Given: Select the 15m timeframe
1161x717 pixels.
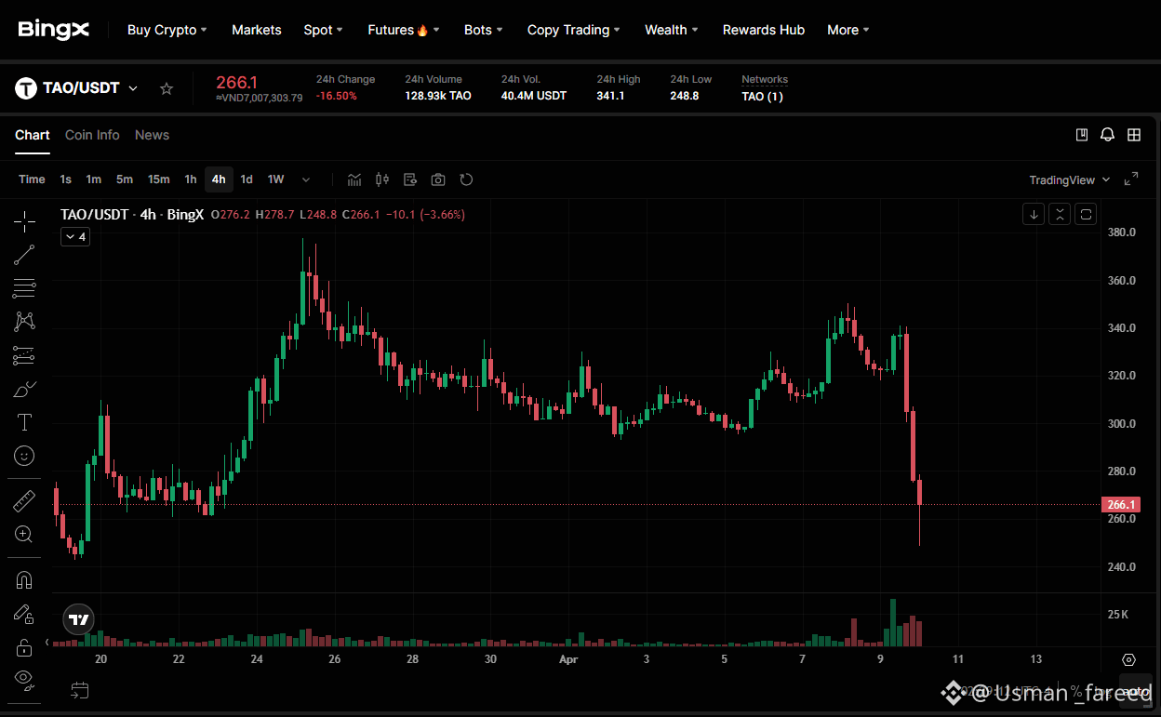Looking at the screenshot, I should coord(159,179).
